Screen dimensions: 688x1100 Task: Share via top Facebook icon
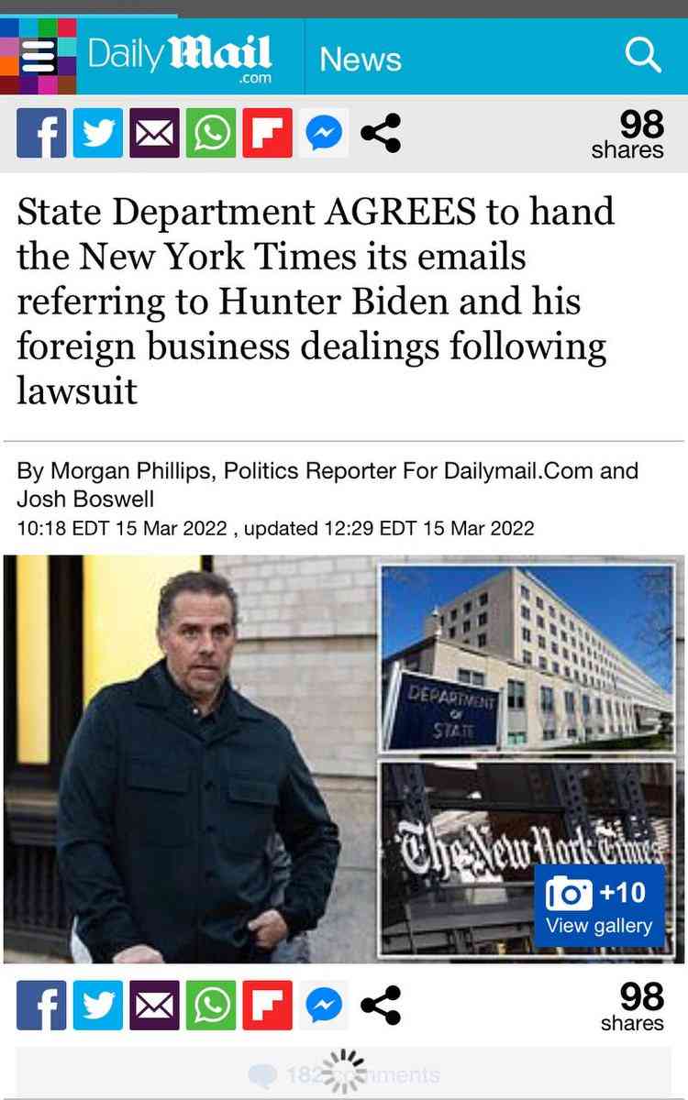(41, 133)
